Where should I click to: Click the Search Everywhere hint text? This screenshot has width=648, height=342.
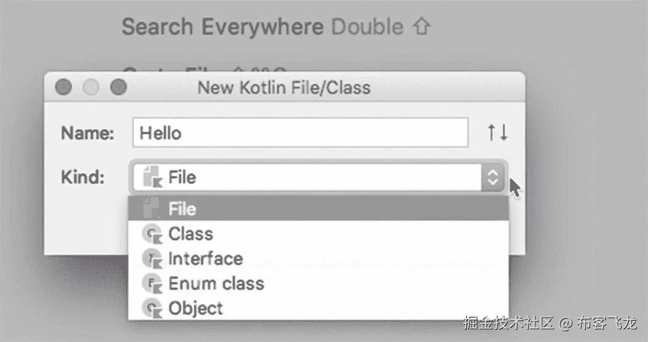(223, 27)
